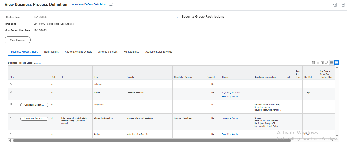Click Run As User column header
347x142 pixels.
pyautogui.click(x=298, y=73)
